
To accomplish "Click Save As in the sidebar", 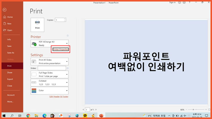I will [12, 53].
